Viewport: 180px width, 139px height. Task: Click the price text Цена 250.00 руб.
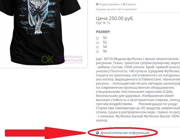(115, 18)
